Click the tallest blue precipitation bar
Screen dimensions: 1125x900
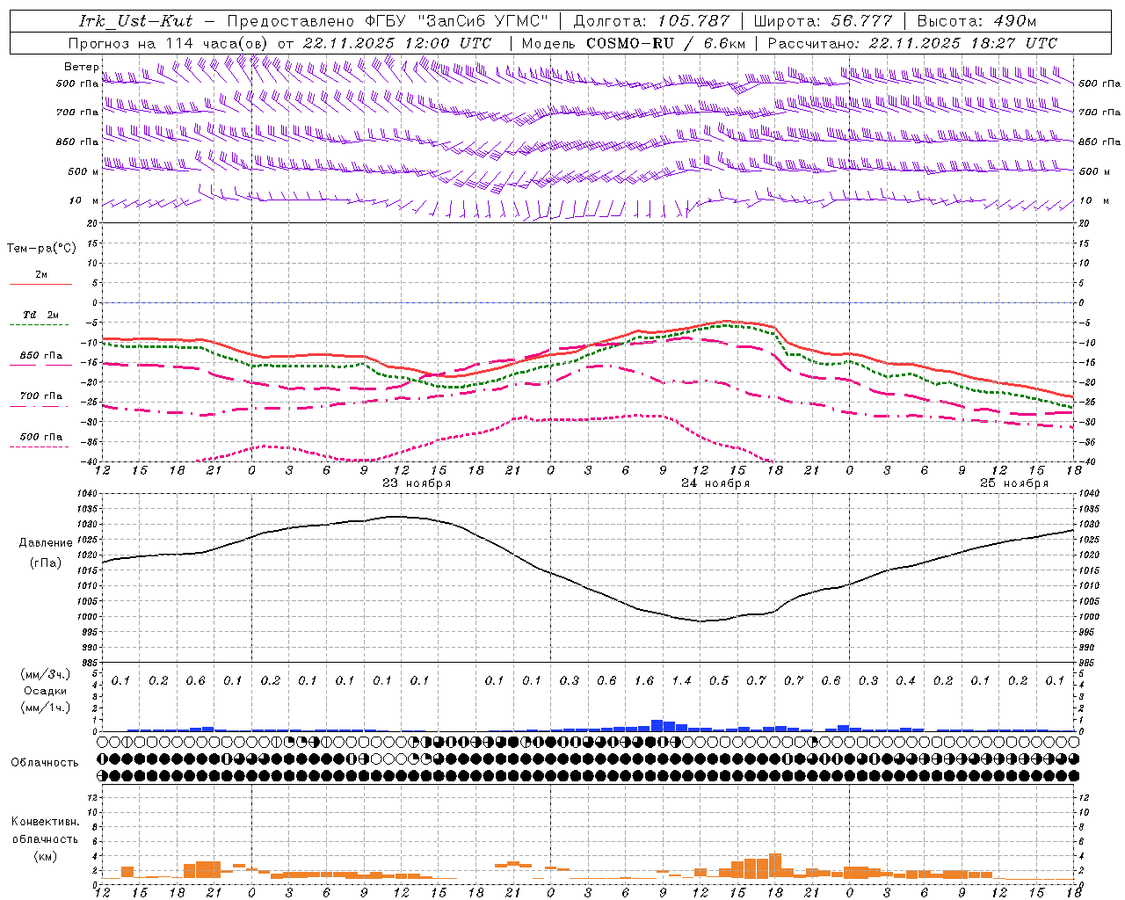point(657,725)
